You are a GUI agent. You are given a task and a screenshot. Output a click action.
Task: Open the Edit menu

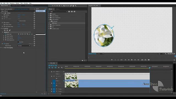(x=4, y=3)
